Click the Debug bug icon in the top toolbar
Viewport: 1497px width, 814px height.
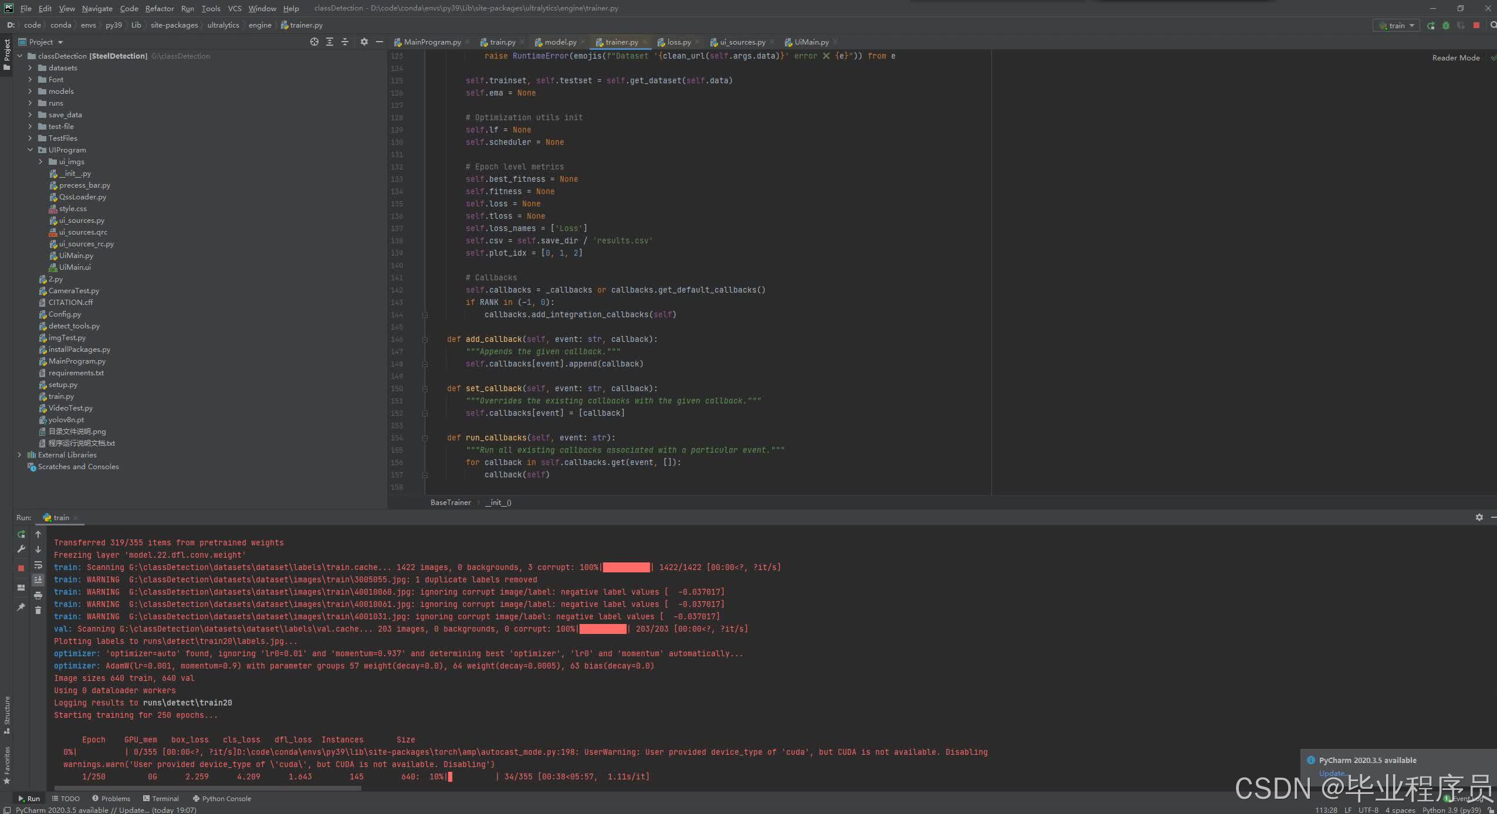tap(1446, 26)
